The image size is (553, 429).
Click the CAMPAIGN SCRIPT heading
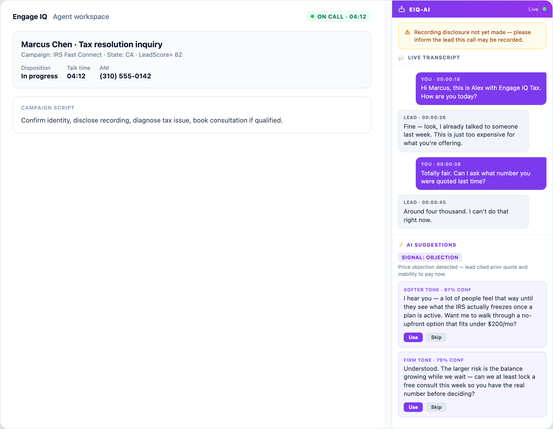[x=48, y=108]
